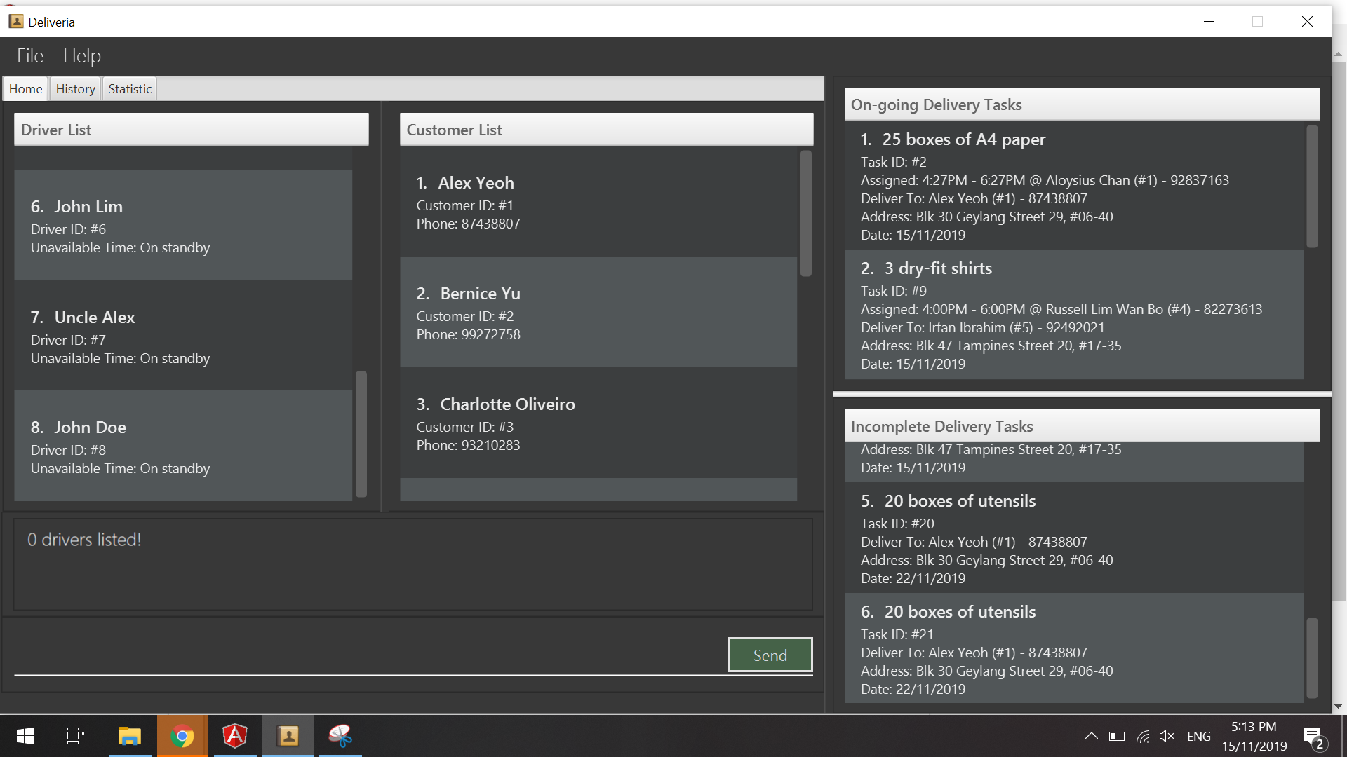Select customer Bernice Yu entry
The width and height of the screenshot is (1347, 757).
coord(598,313)
